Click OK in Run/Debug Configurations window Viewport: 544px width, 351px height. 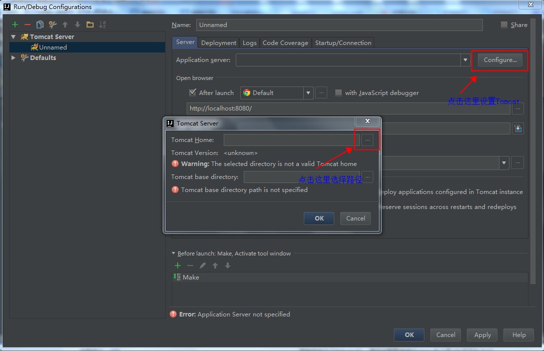click(x=409, y=334)
